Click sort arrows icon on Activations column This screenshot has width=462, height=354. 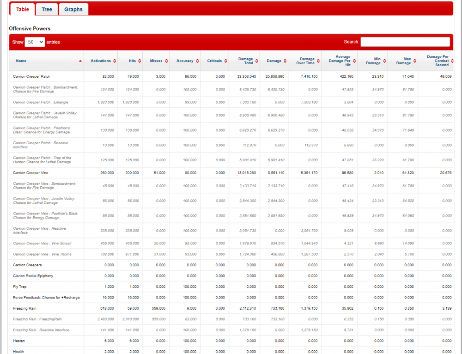coord(114,61)
